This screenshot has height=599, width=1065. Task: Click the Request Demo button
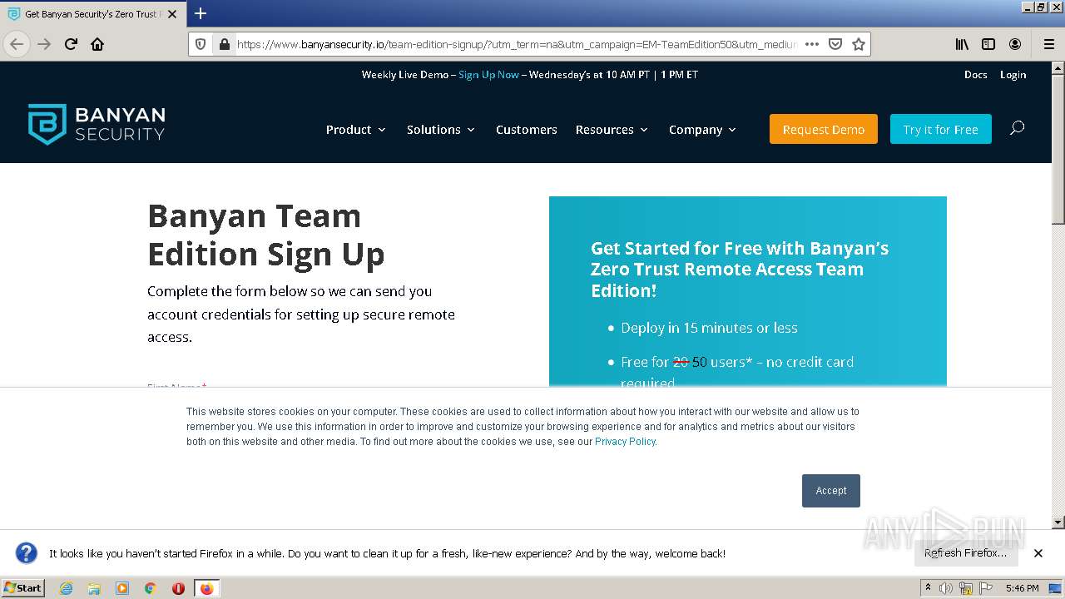tap(824, 129)
